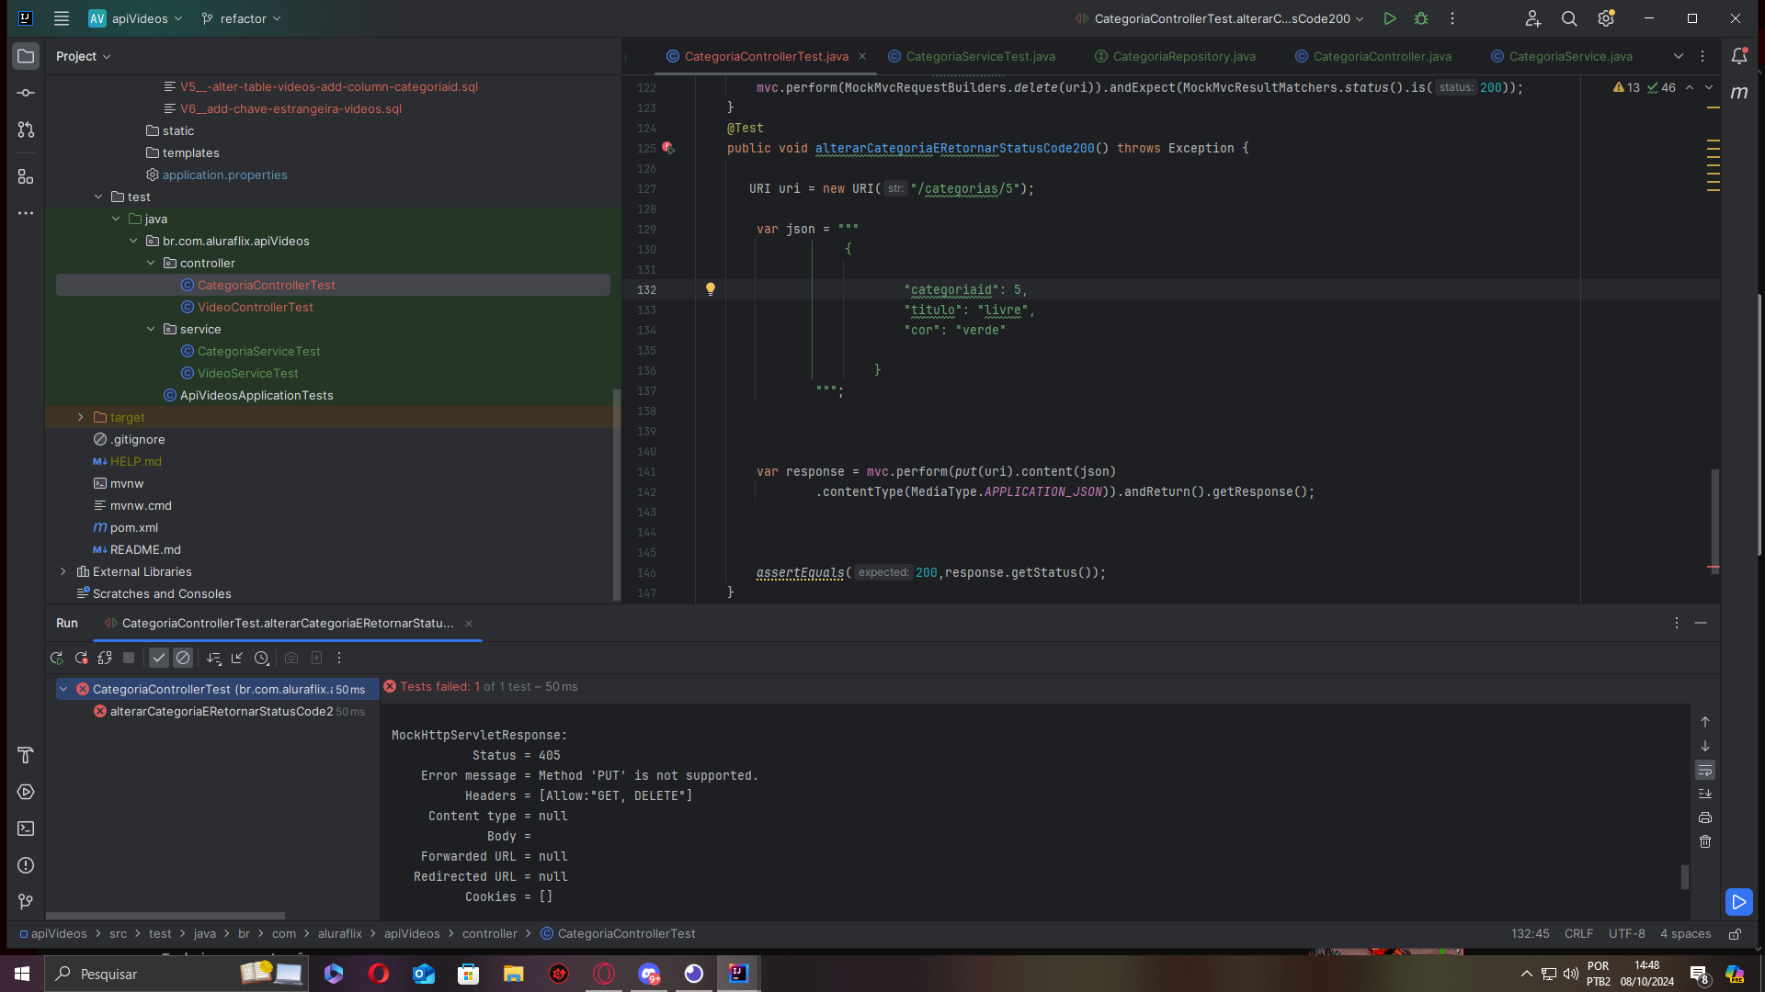Open Code With Me add-user icon
Viewport: 1765px width, 992px height.
[1532, 18]
